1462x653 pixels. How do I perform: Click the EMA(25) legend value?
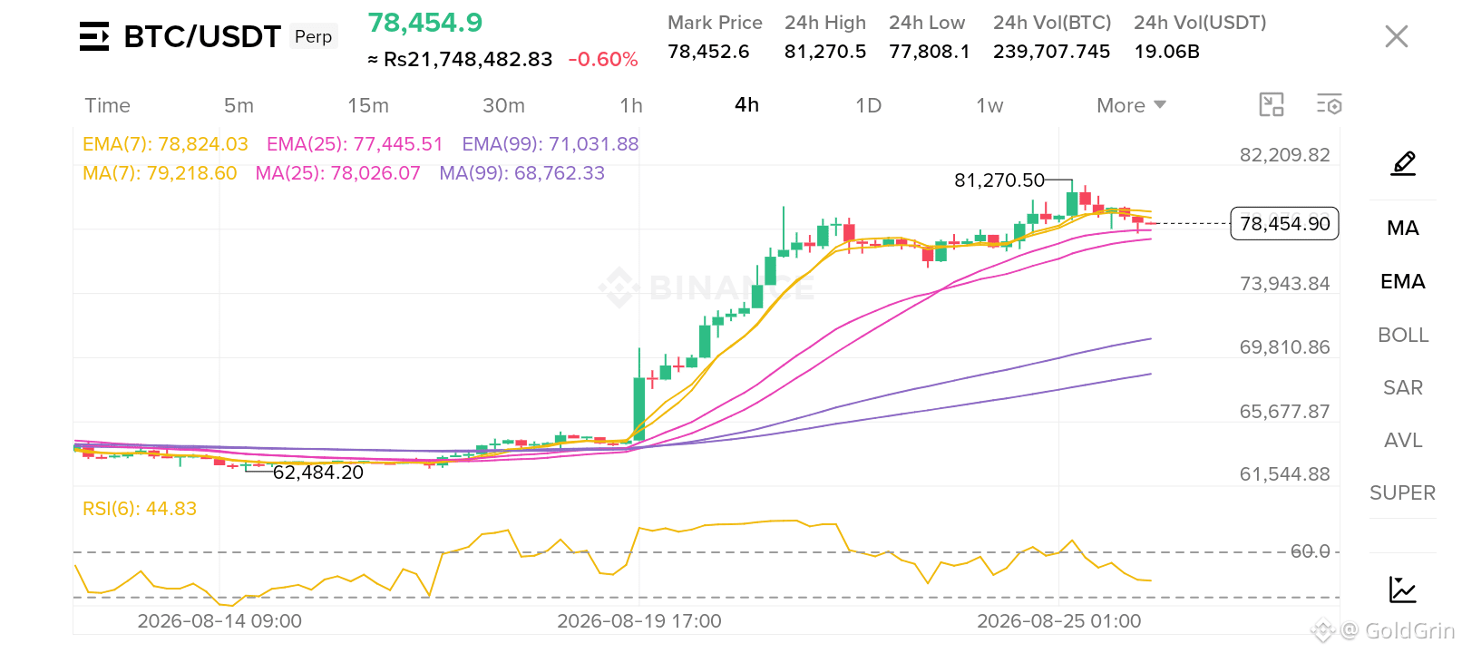355,144
